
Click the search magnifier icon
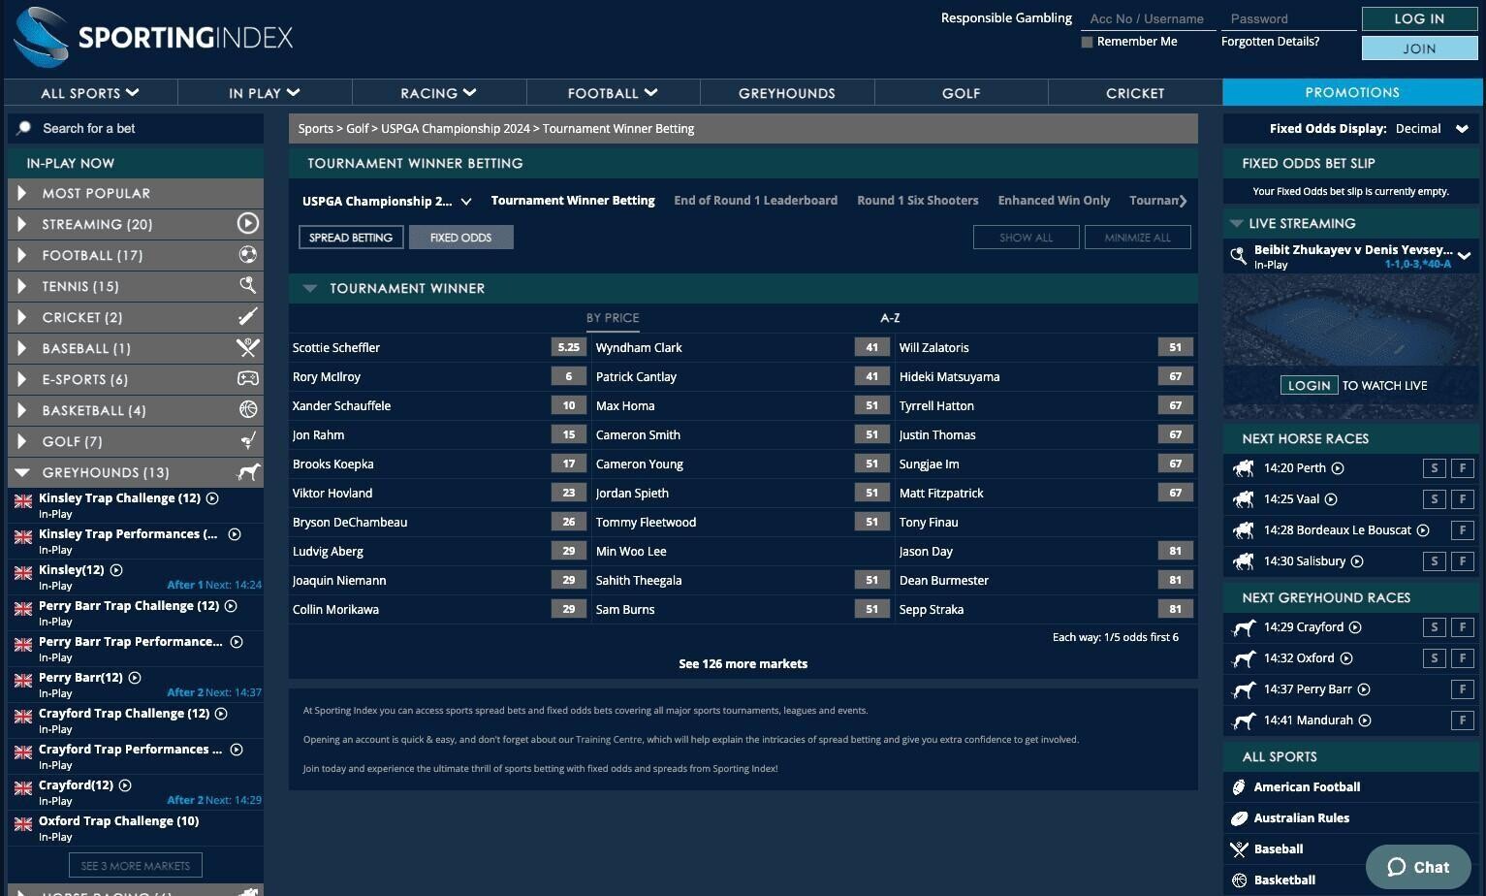[24, 128]
